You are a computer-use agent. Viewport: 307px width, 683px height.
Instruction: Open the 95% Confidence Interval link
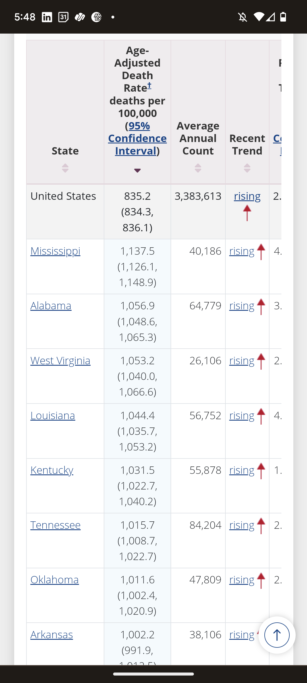pos(137,138)
